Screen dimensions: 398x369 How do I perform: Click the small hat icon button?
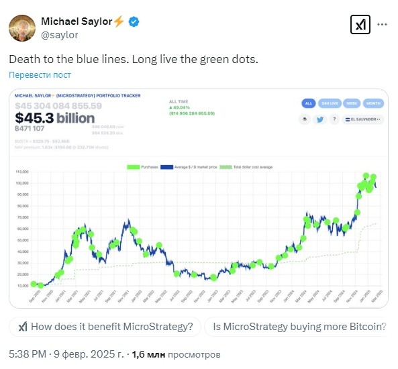(305, 119)
